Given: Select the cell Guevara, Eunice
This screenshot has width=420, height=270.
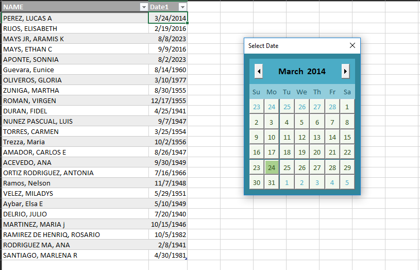Looking at the screenshot, I should point(75,70).
